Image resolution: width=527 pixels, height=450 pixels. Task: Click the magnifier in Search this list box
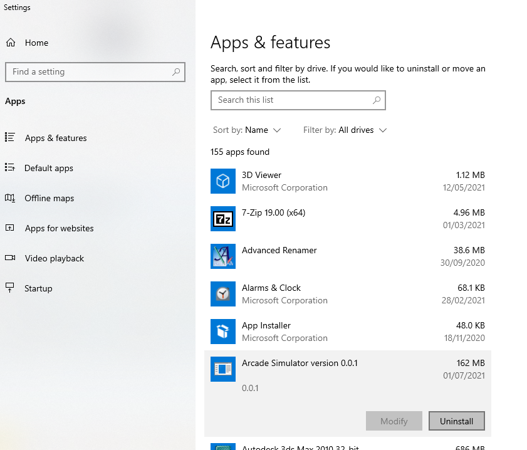[377, 100]
